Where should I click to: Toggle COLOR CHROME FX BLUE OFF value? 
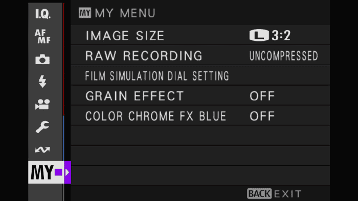point(262,116)
